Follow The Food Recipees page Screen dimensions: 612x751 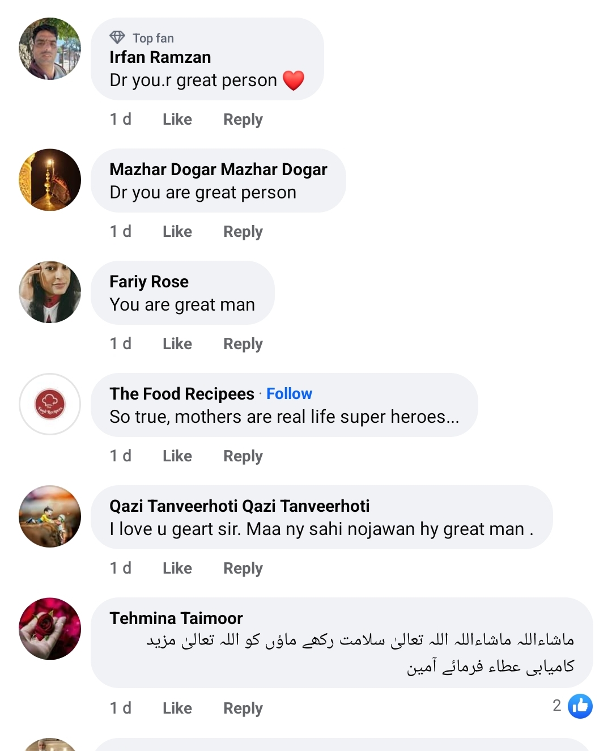[x=289, y=393]
